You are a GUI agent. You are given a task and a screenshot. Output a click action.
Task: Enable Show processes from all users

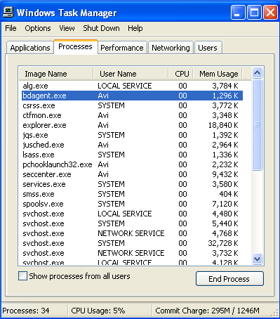click(x=22, y=276)
